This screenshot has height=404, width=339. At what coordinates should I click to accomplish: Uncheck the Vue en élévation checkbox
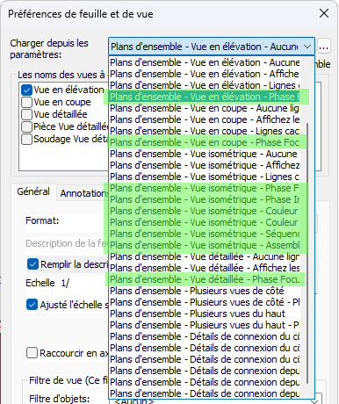click(26, 90)
